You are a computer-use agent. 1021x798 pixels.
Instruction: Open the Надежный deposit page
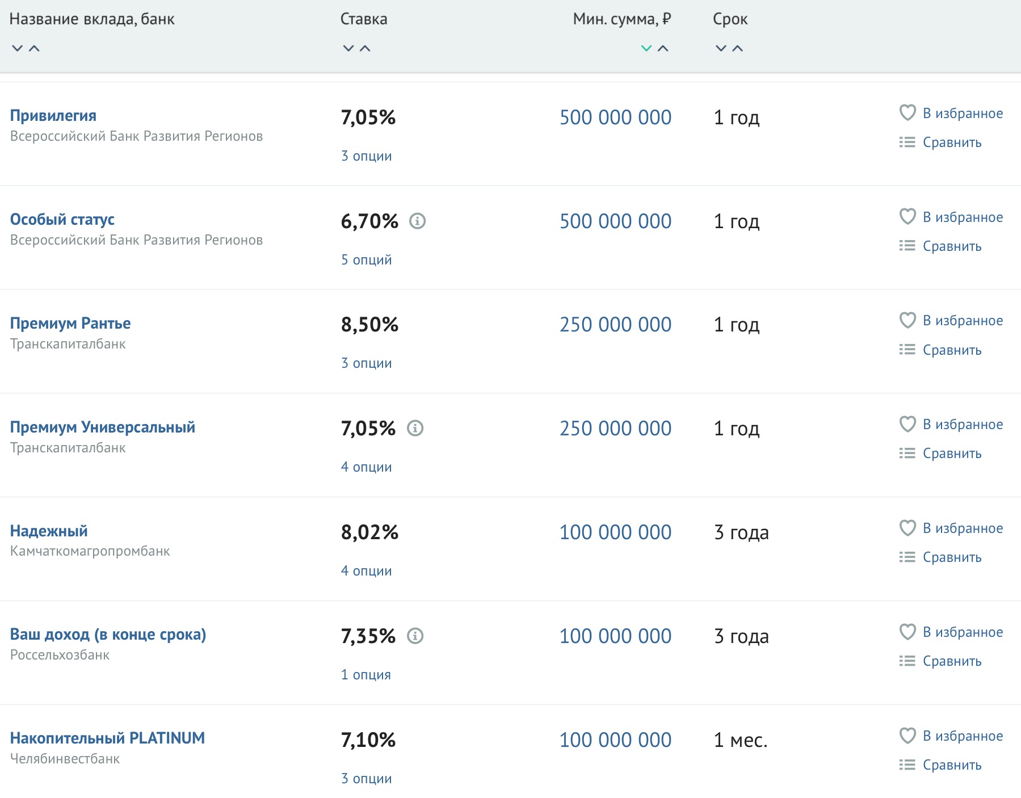click(x=49, y=531)
